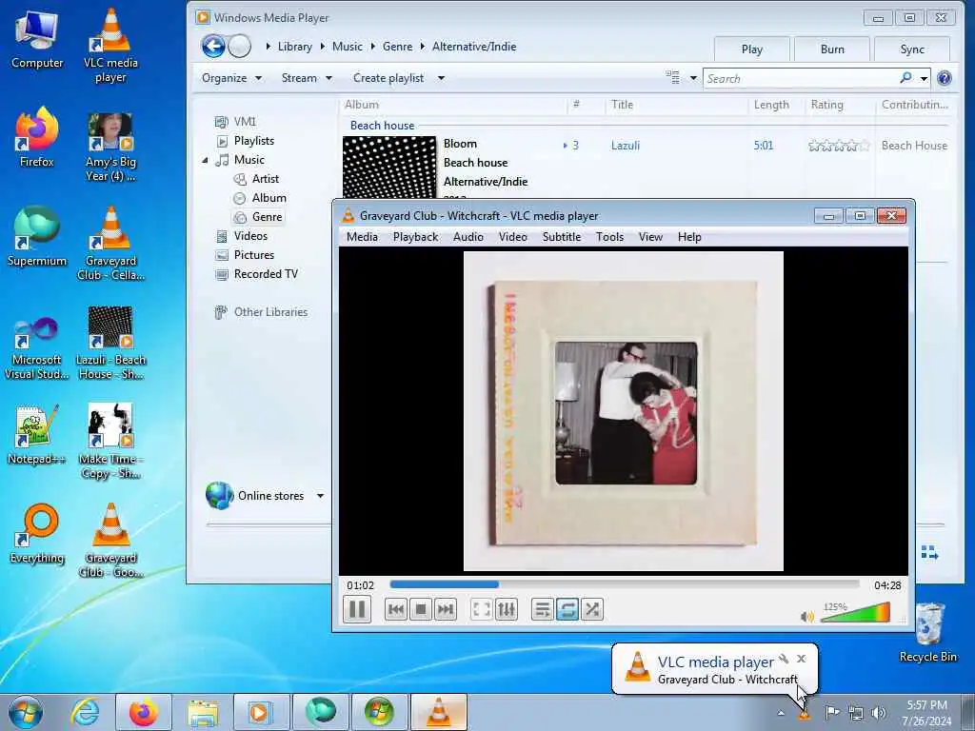Open the Stream dropdown
This screenshot has width=975, height=731.
(307, 78)
